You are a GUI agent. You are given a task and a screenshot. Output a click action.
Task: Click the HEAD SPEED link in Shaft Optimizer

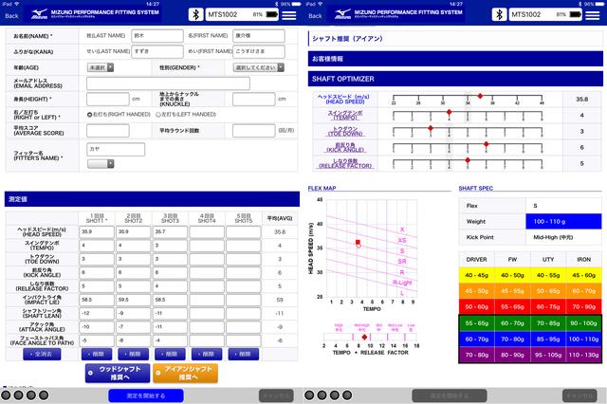343,99
